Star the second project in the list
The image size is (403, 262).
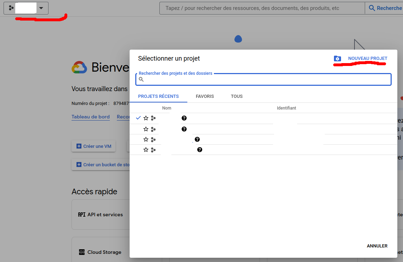click(146, 129)
